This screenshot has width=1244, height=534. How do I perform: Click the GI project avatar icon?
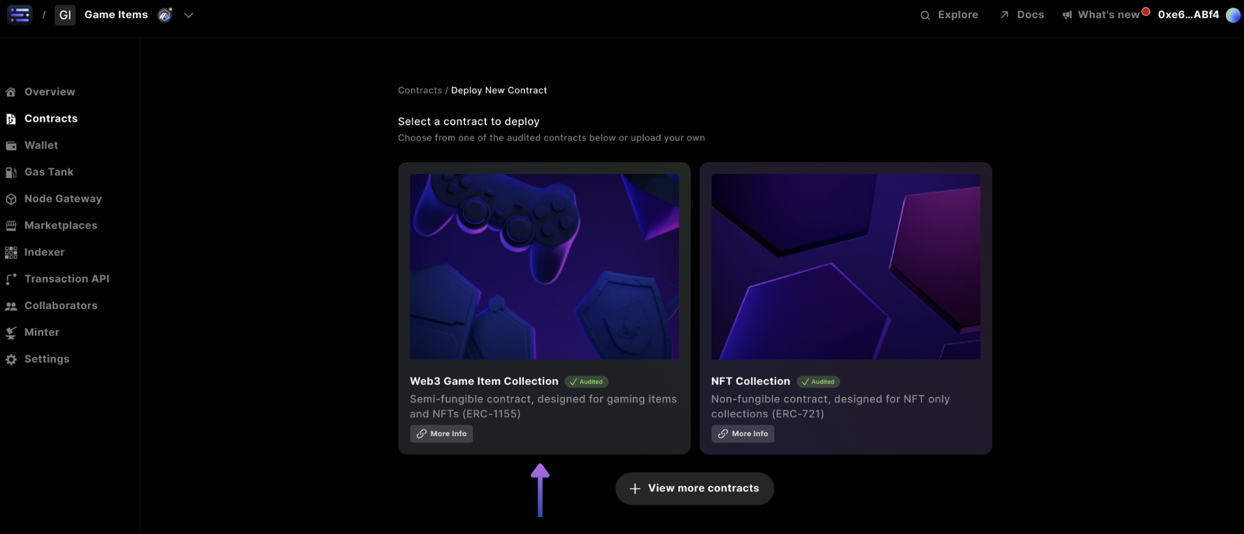click(x=65, y=15)
